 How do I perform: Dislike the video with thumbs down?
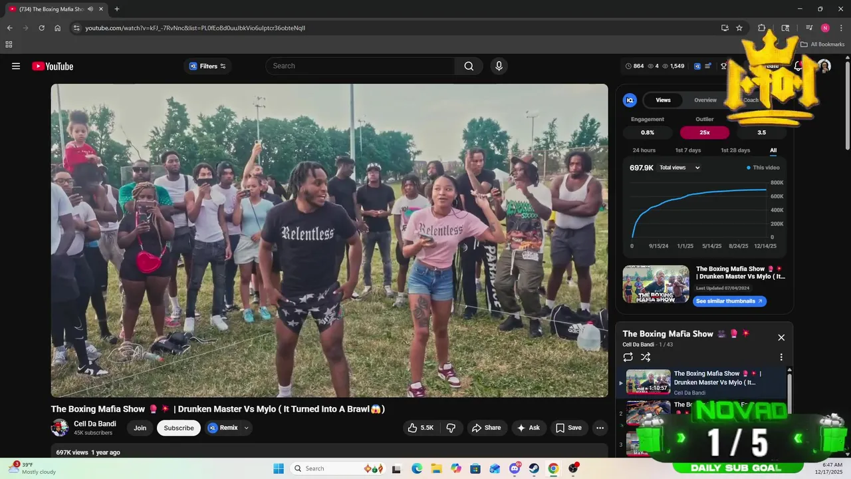coord(451,428)
